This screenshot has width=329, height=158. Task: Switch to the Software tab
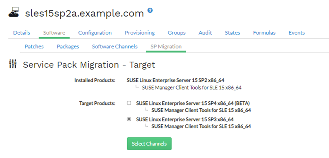(54, 33)
